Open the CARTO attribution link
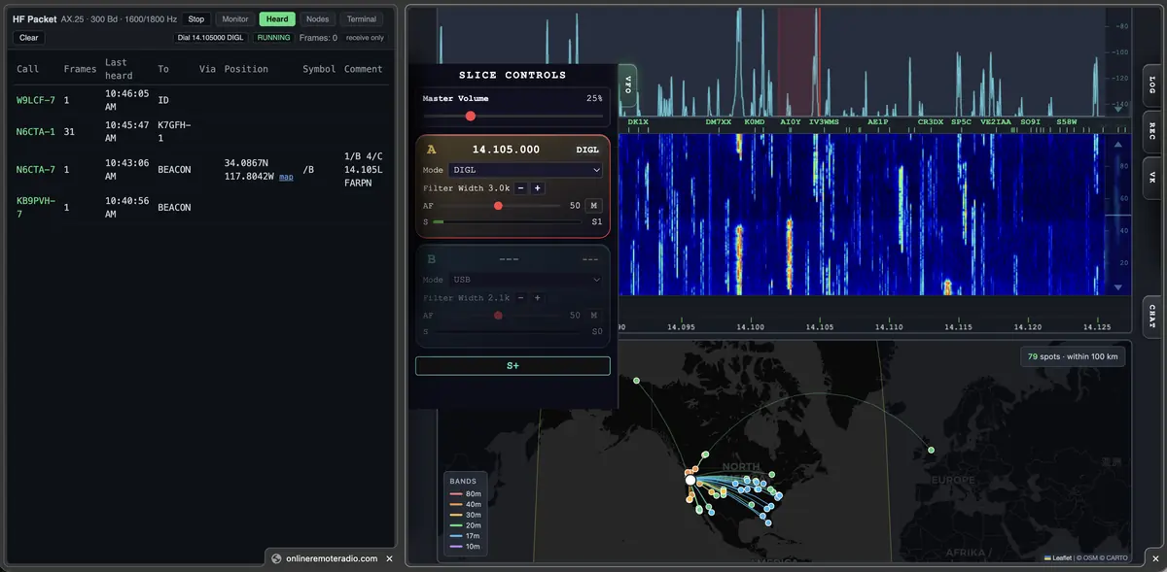 [x=1116, y=557]
